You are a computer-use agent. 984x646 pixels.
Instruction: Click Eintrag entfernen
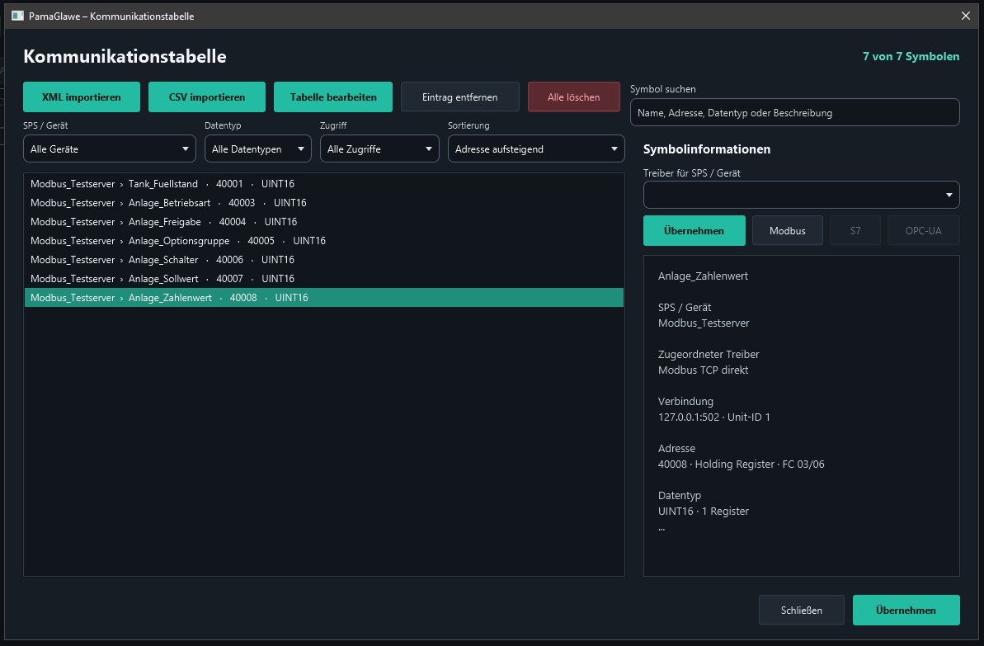coord(460,97)
